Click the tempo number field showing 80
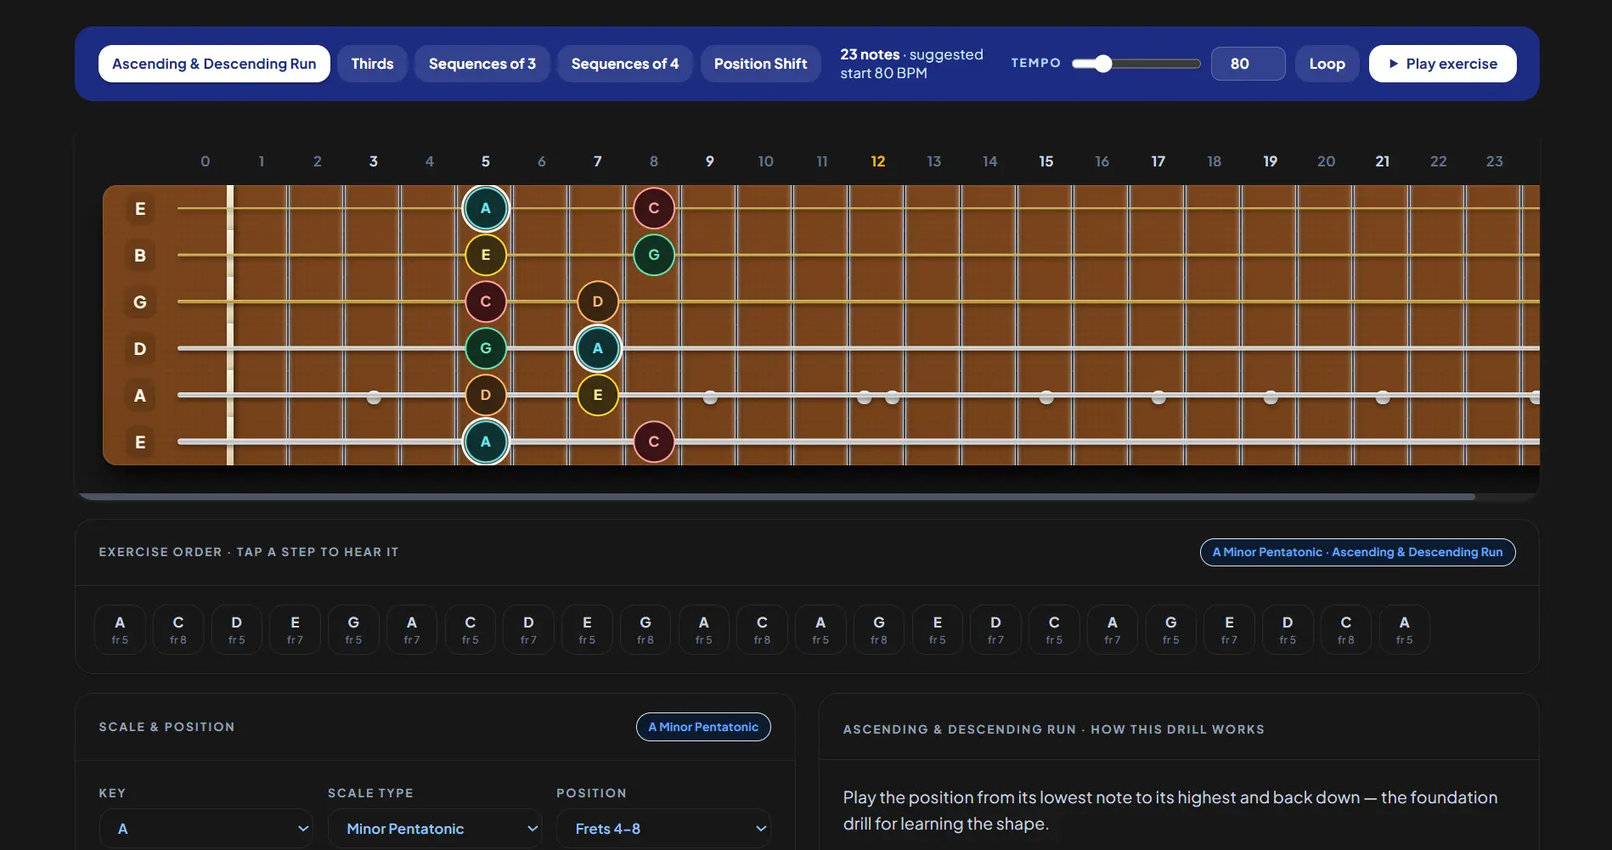Image resolution: width=1612 pixels, height=850 pixels. click(x=1248, y=64)
